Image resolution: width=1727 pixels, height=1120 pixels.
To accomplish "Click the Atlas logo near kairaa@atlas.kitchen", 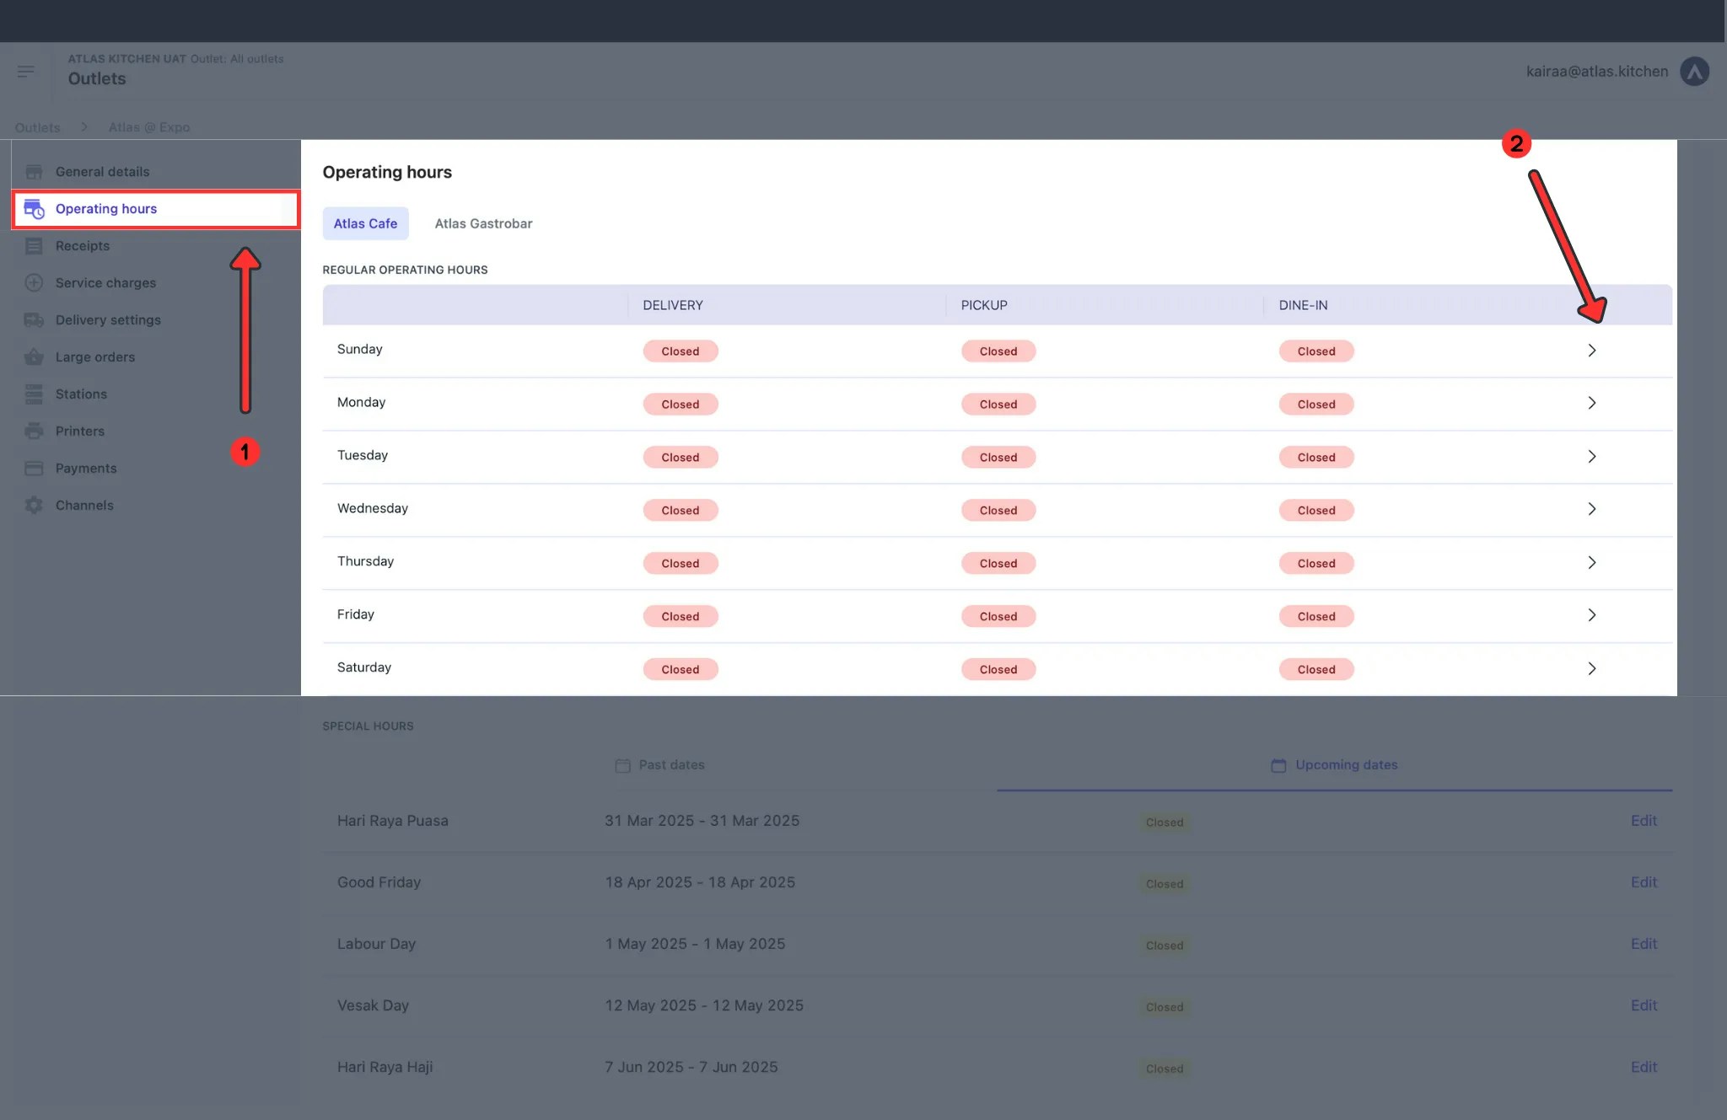I will 1696,71.
